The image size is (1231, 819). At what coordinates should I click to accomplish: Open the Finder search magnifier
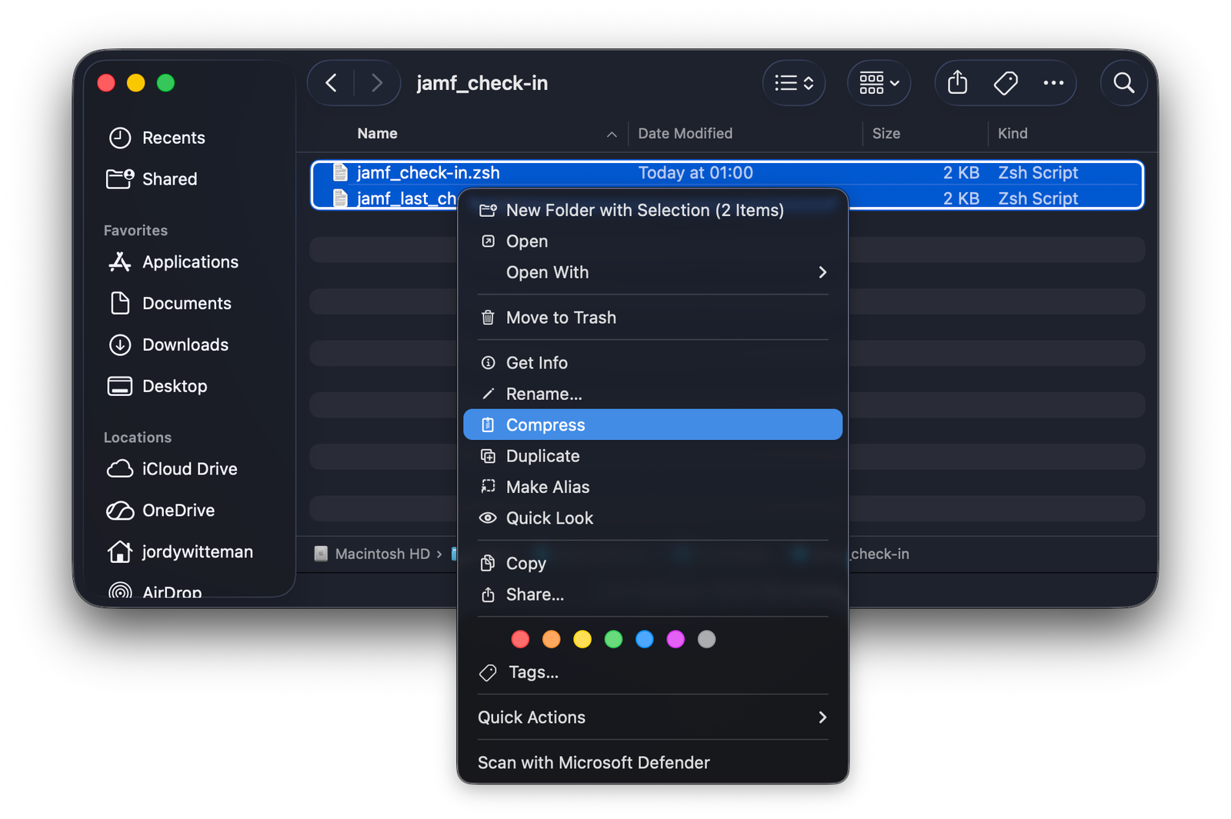[1123, 83]
